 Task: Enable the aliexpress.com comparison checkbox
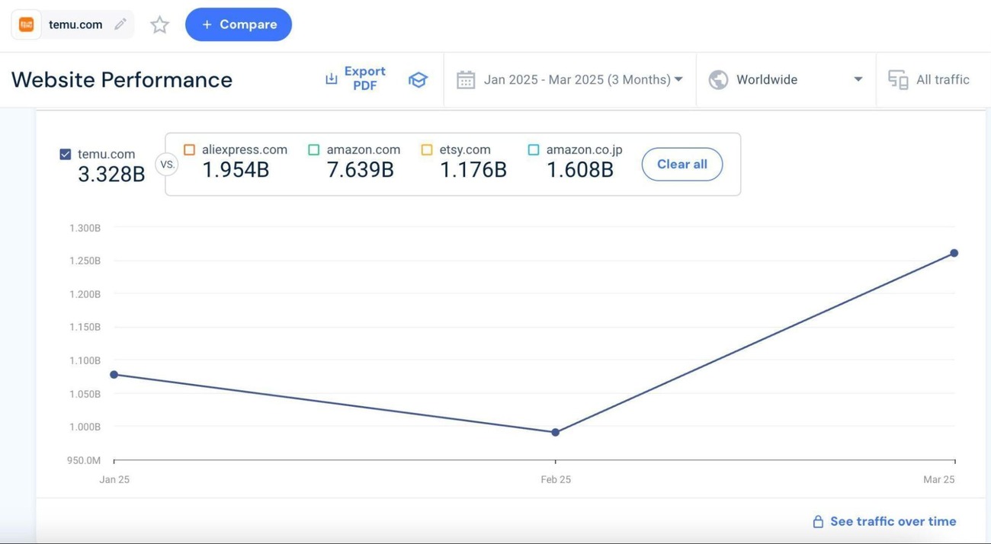[189, 150]
